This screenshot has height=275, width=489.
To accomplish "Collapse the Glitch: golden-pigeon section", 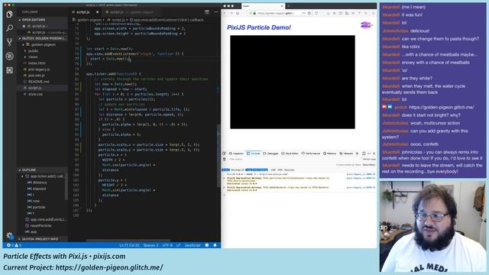I will pyautogui.click(x=42, y=38).
